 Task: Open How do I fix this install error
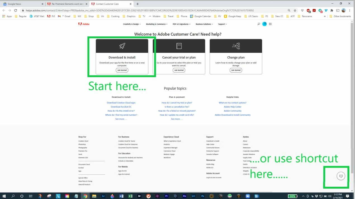point(121,111)
